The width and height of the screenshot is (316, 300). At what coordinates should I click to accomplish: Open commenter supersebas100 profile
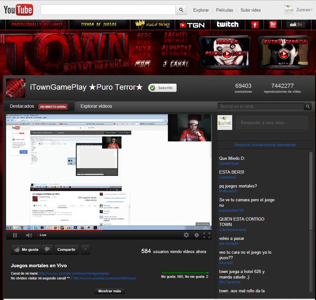point(231,210)
